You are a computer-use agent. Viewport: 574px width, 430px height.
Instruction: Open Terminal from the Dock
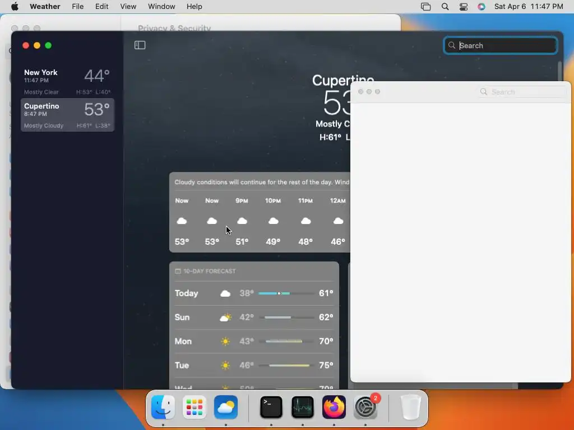pyautogui.click(x=271, y=407)
